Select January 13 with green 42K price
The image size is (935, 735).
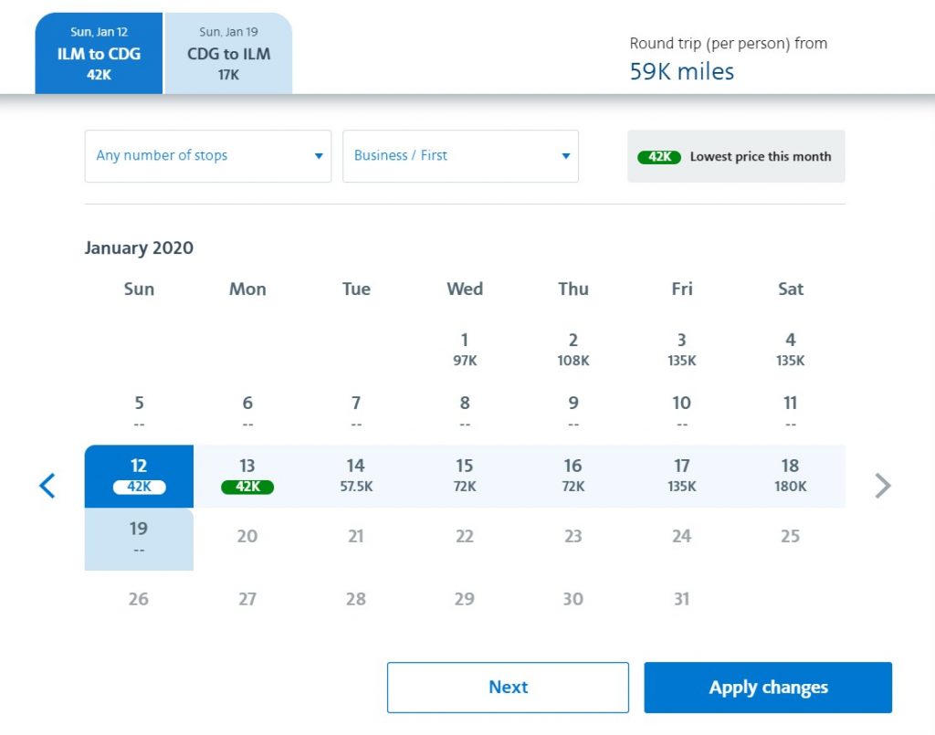point(247,476)
